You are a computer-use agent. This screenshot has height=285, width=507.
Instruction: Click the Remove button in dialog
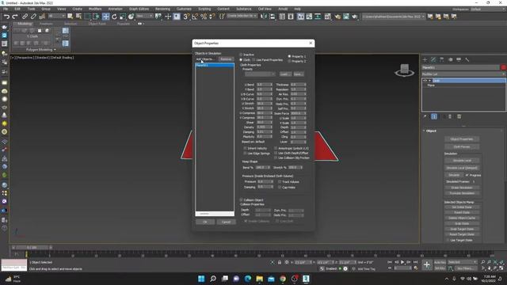point(226,59)
